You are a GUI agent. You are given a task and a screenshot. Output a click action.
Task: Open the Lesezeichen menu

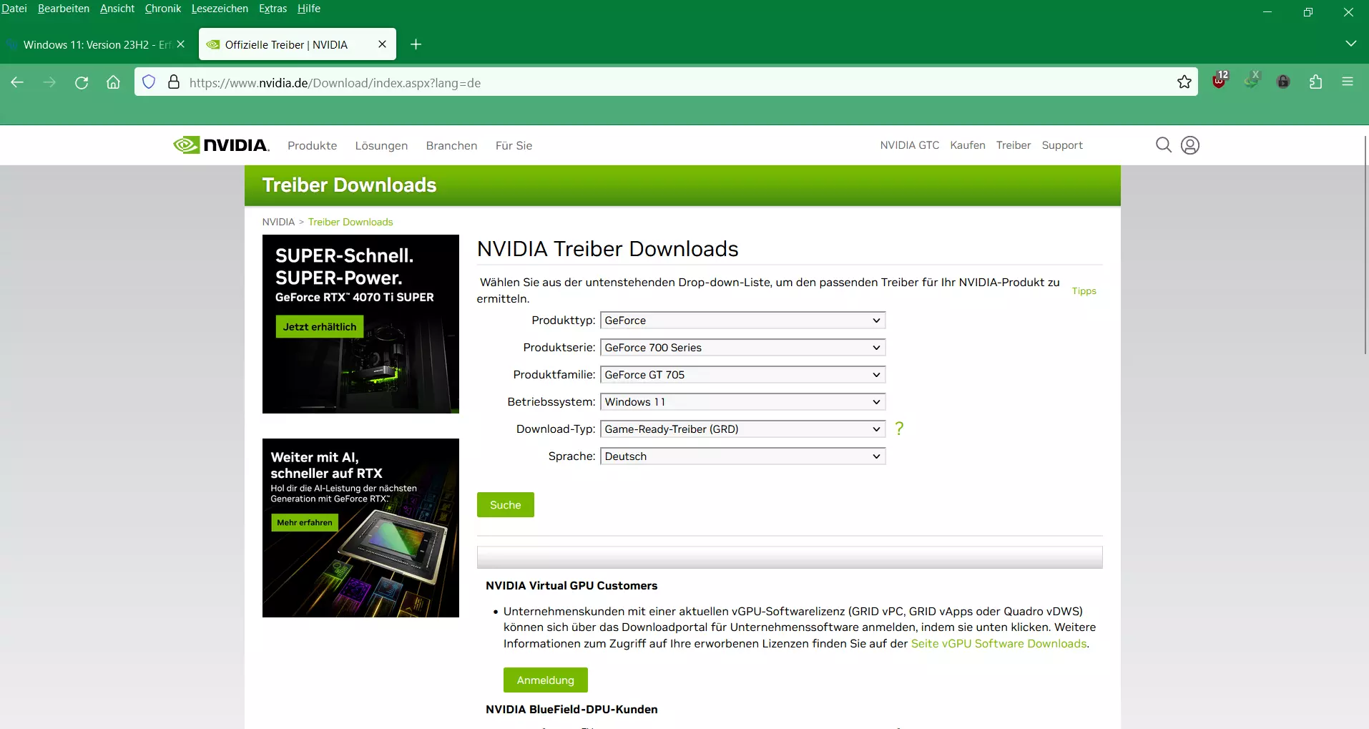(220, 9)
